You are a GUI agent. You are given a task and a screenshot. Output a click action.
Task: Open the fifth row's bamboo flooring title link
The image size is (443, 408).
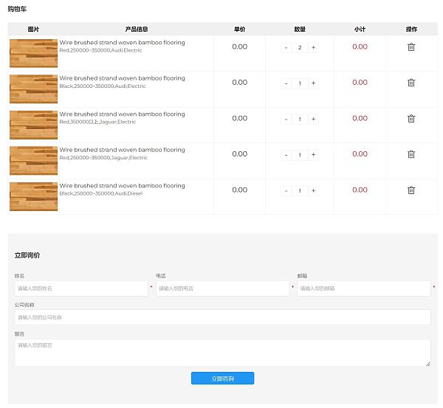point(122,186)
